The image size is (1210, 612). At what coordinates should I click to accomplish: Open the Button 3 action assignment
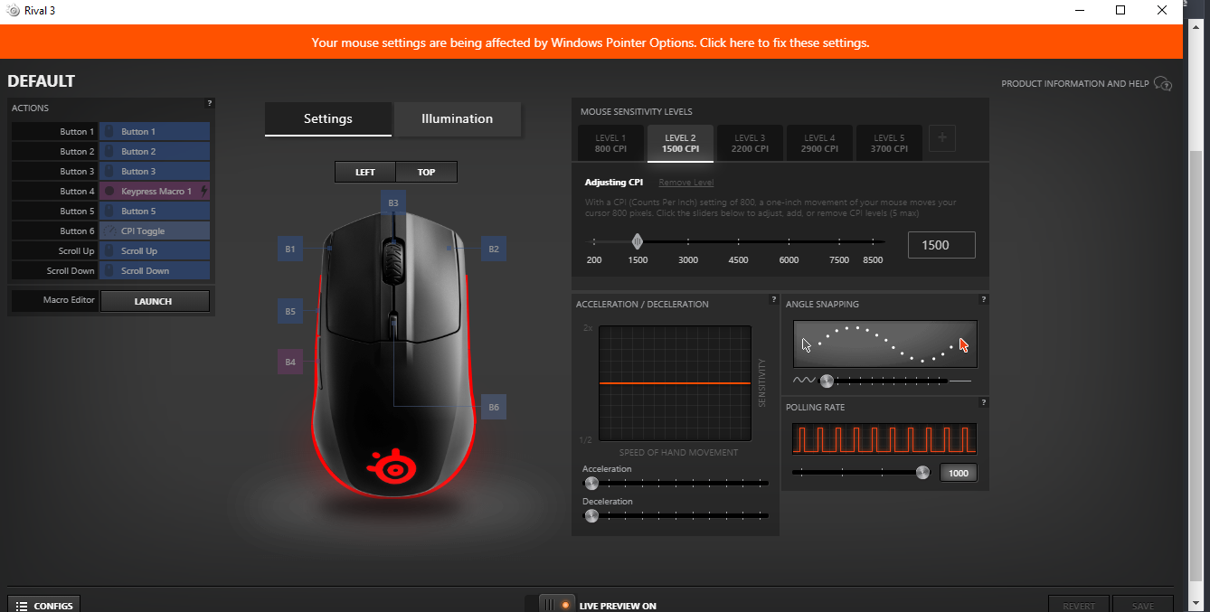point(155,172)
